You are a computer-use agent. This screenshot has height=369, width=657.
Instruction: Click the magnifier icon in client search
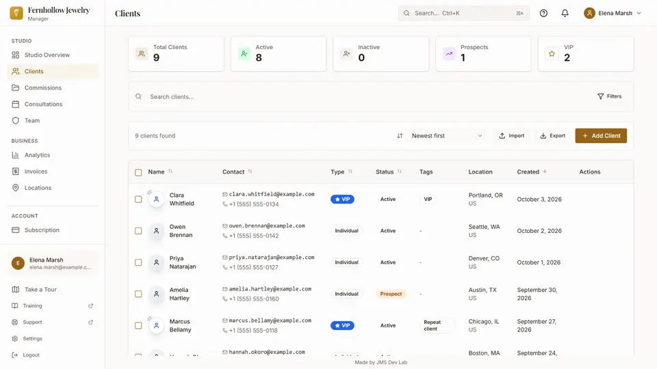coord(138,96)
